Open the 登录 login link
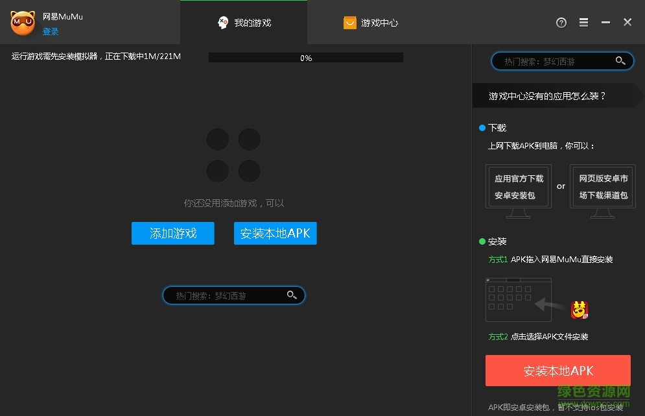 [x=51, y=31]
